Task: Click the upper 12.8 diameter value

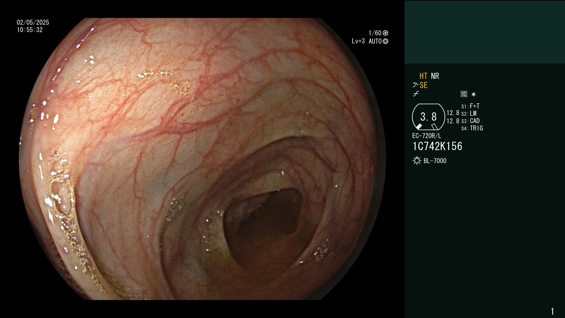Action: tap(453, 113)
